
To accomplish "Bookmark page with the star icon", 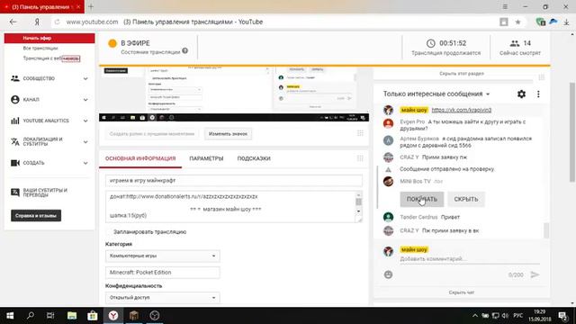I will pyautogui.click(x=517, y=22).
